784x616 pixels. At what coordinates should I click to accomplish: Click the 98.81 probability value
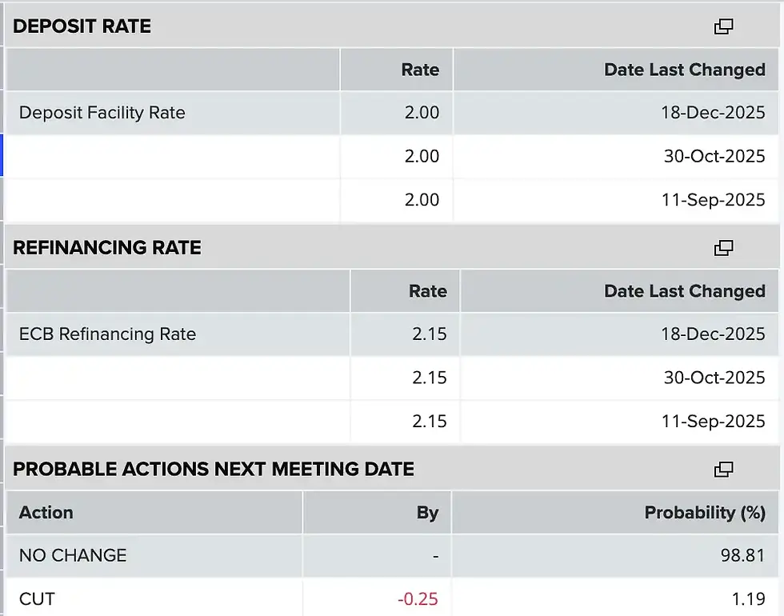pos(742,555)
